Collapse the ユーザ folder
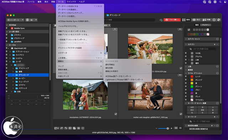228x140 pixels. coord(10,62)
